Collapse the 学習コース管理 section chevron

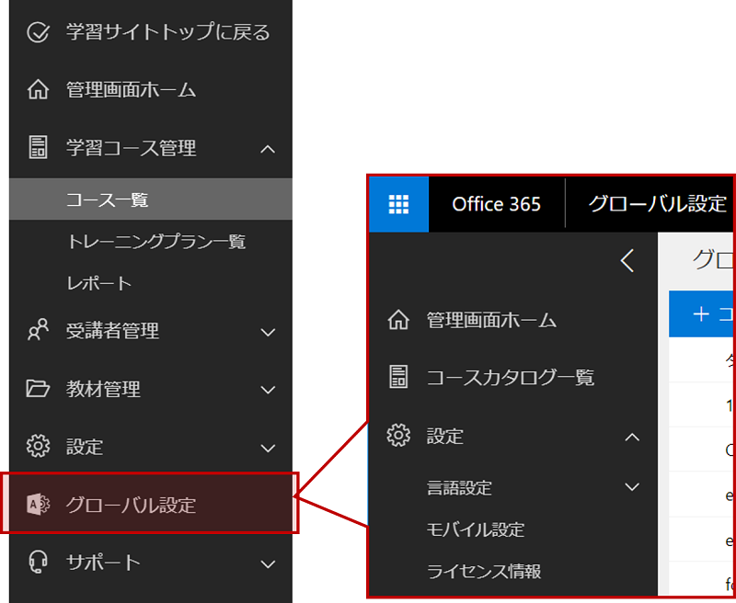(268, 148)
